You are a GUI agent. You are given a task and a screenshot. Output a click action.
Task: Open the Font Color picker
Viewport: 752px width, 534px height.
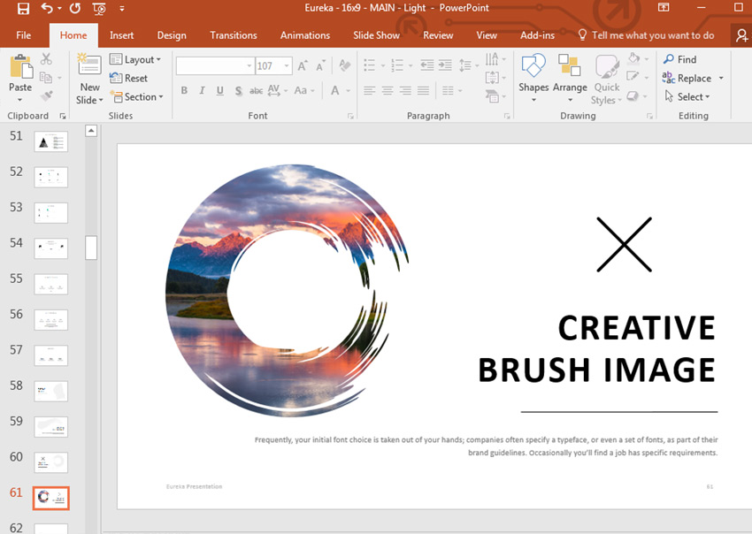click(335, 91)
